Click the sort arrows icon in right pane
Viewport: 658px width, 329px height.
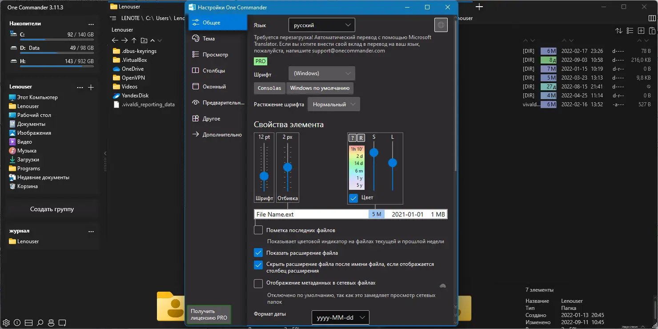pos(618,31)
